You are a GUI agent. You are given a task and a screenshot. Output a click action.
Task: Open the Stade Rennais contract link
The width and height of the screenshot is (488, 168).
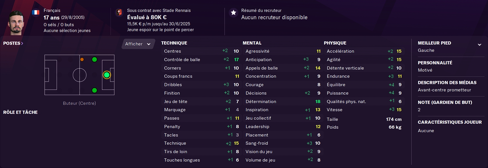(x=159, y=10)
